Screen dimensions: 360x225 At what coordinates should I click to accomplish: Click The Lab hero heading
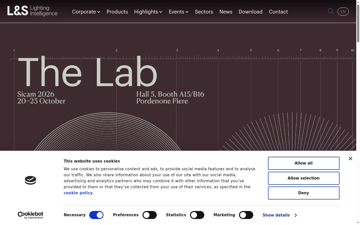87,72
